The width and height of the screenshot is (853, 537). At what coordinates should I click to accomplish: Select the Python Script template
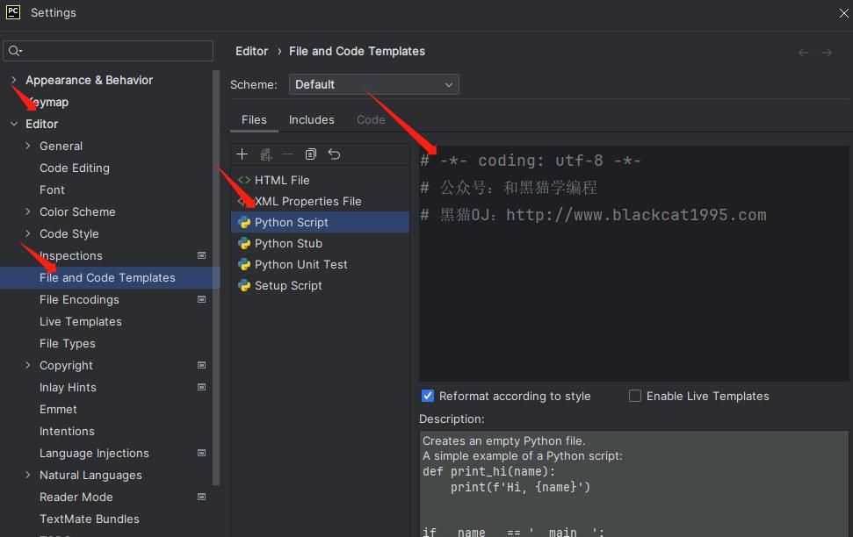[291, 222]
